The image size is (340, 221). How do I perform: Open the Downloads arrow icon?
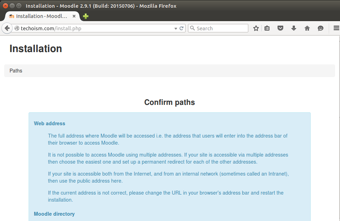pyautogui.click(x=294, y=28)
